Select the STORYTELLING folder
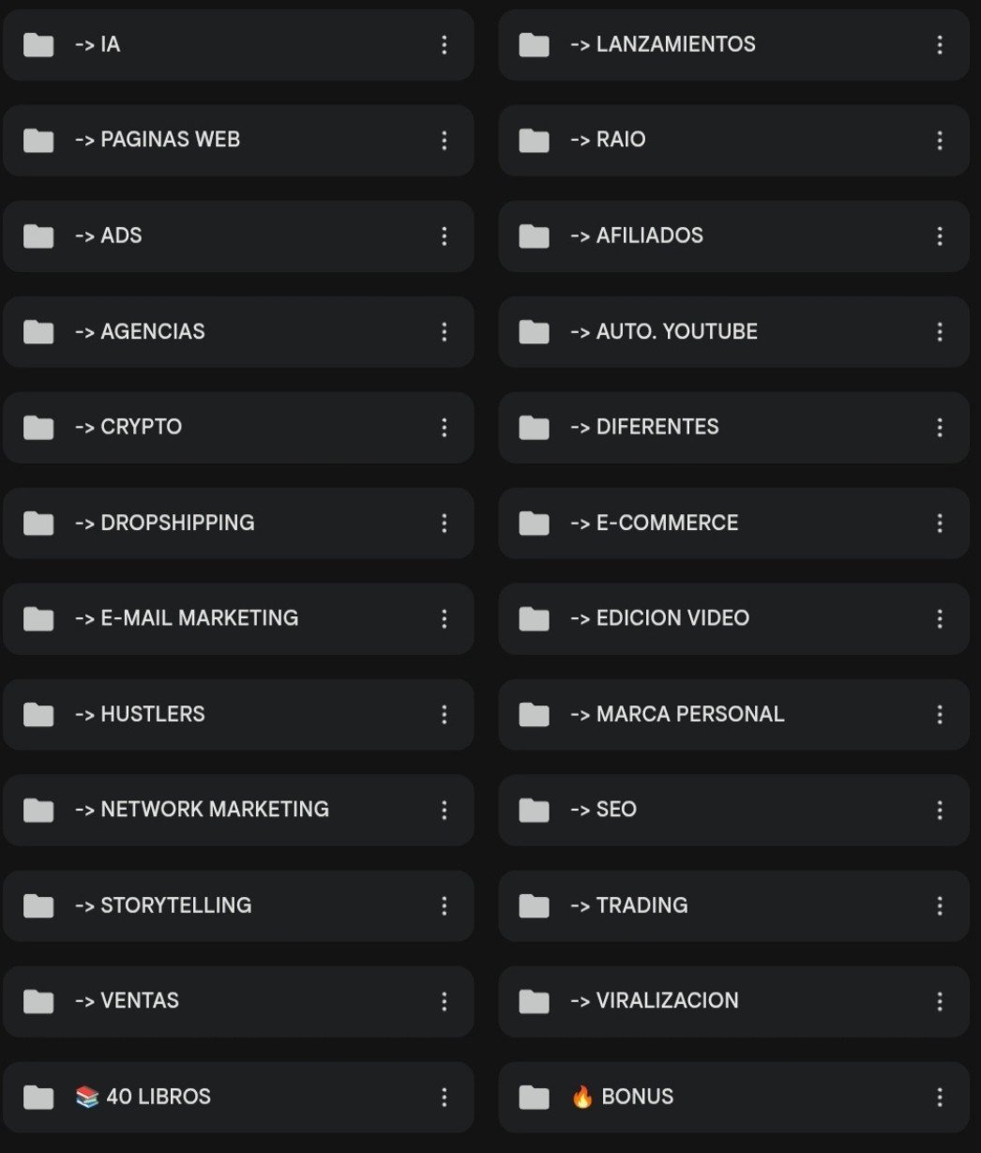This screenshot has width=981, height=1153. (238, 906)
